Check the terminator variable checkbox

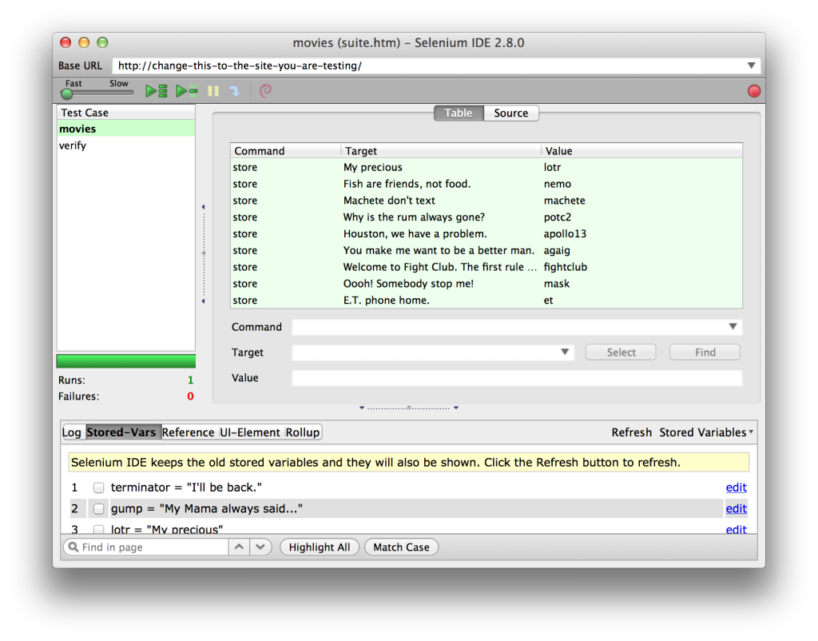[98, 488]
